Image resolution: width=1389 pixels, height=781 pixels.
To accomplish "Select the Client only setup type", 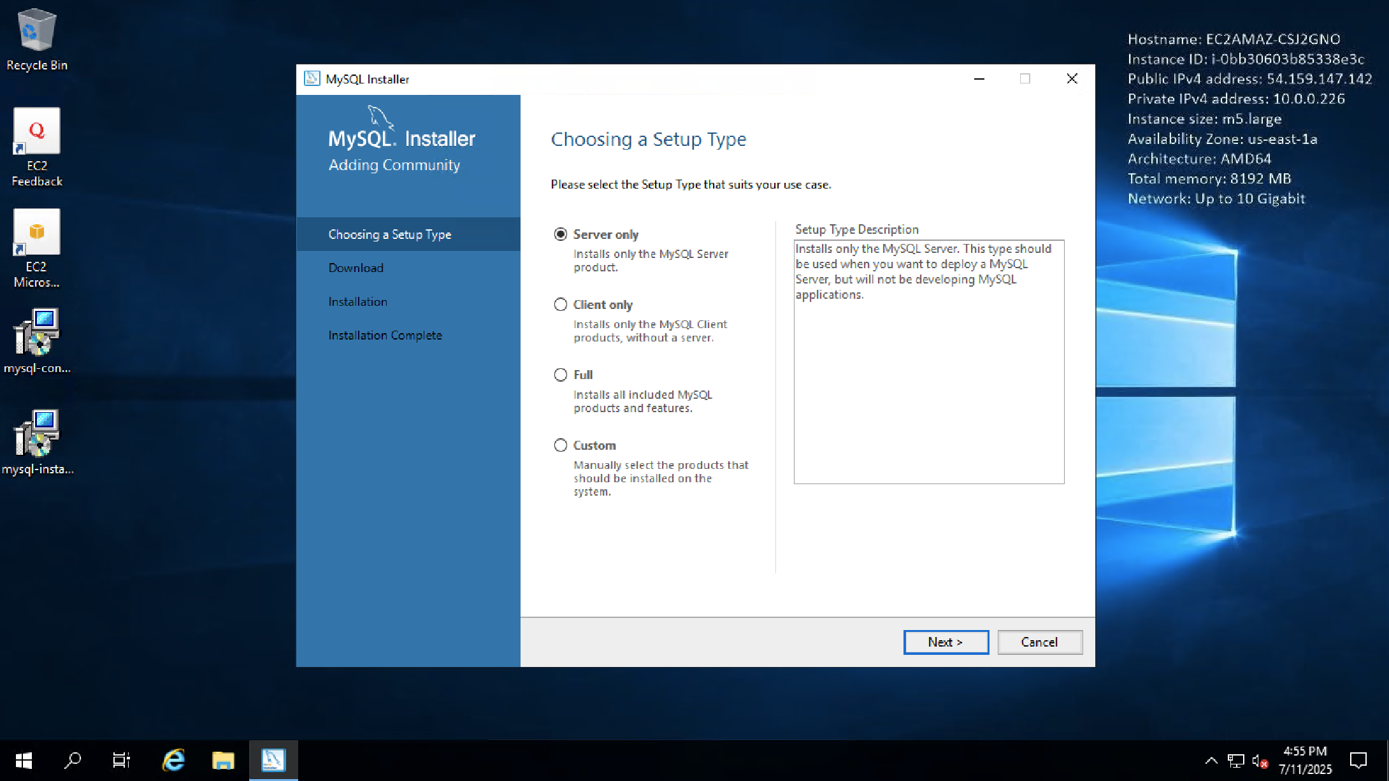I will pyautogui.click(x=561, y=305).
